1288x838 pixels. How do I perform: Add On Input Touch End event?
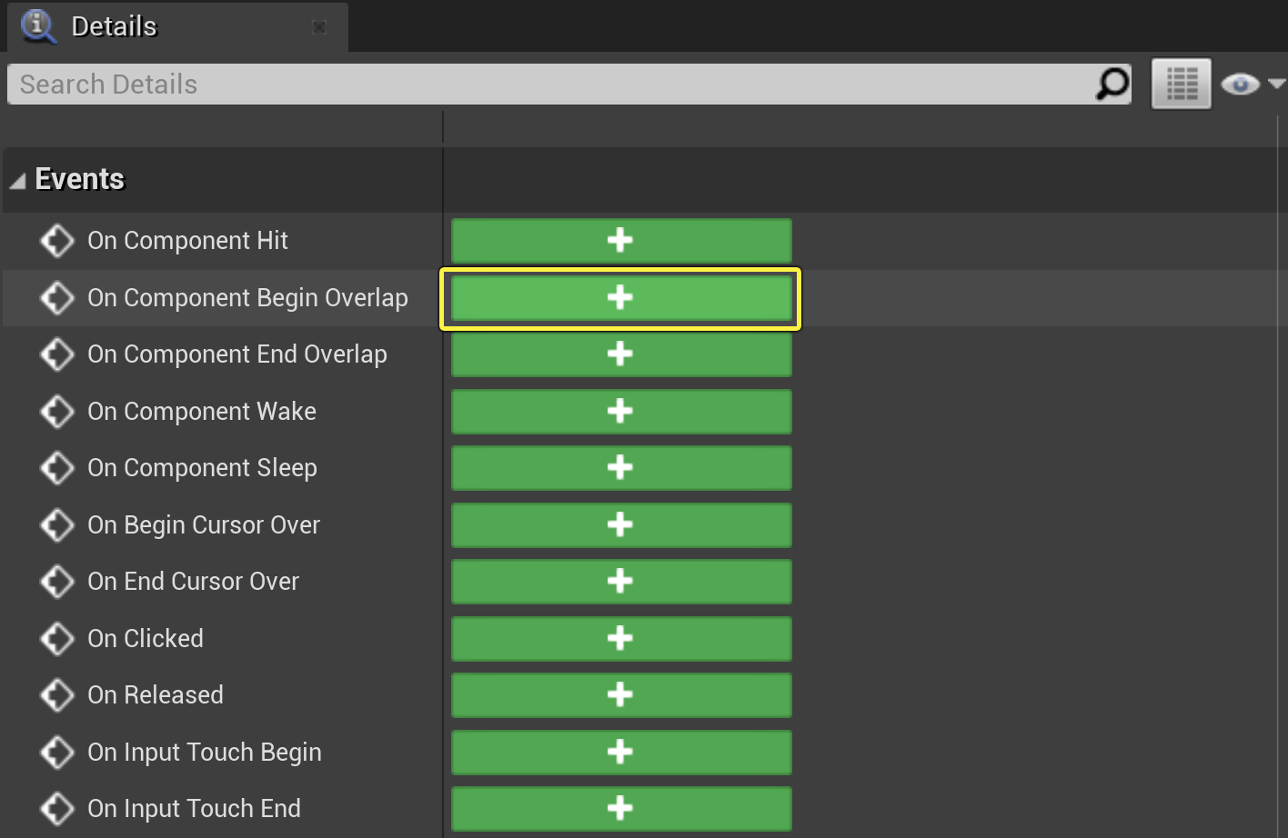[620, 809]
